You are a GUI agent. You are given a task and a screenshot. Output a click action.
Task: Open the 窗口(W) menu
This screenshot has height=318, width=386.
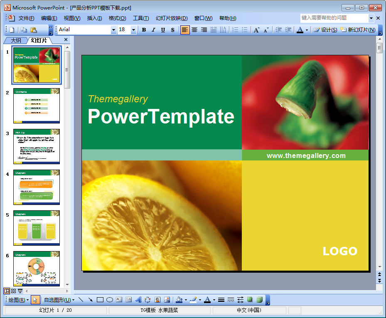203,18
